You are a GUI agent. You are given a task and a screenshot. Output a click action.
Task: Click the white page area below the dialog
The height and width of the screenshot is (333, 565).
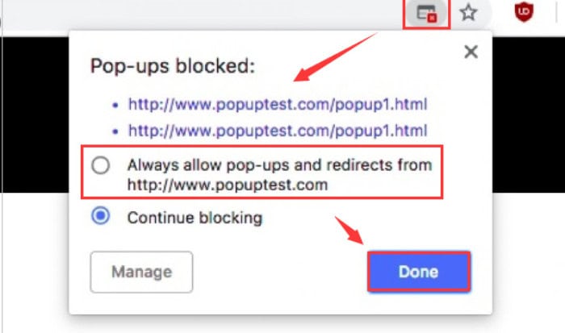pos(281,324)
